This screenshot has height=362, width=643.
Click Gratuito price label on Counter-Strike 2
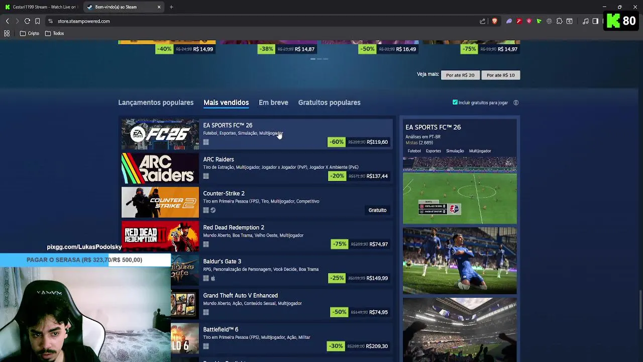click(377, 210)
